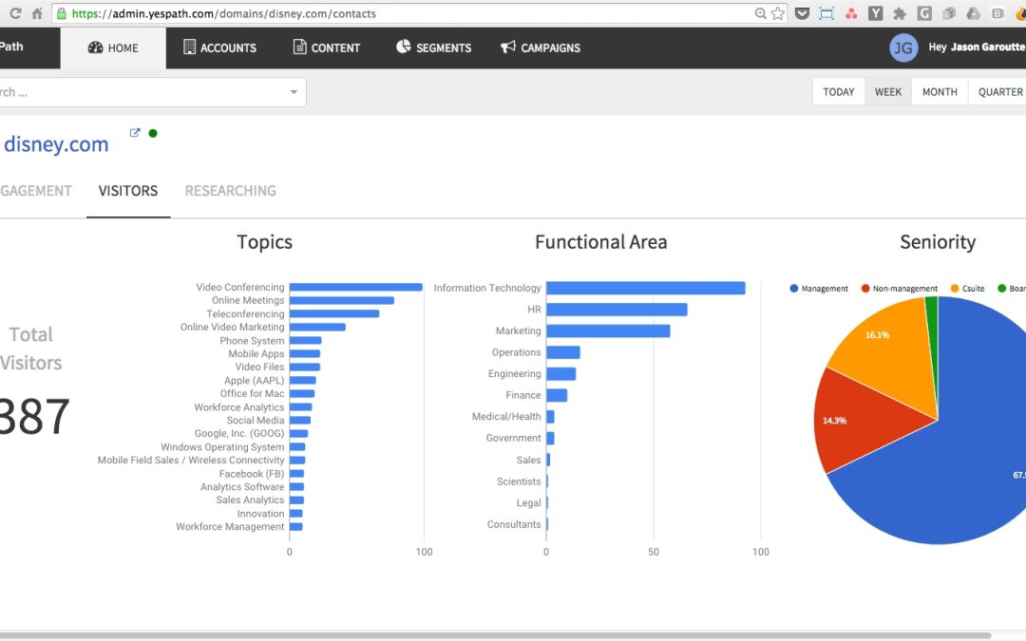Screen dimensions: 1026x641
Task: Open the screenshot capture extension icon
Action: coord(826,13)
